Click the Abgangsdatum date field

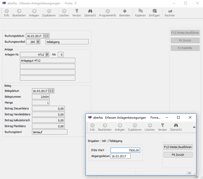pyautogui.click(x=120, y=156)
